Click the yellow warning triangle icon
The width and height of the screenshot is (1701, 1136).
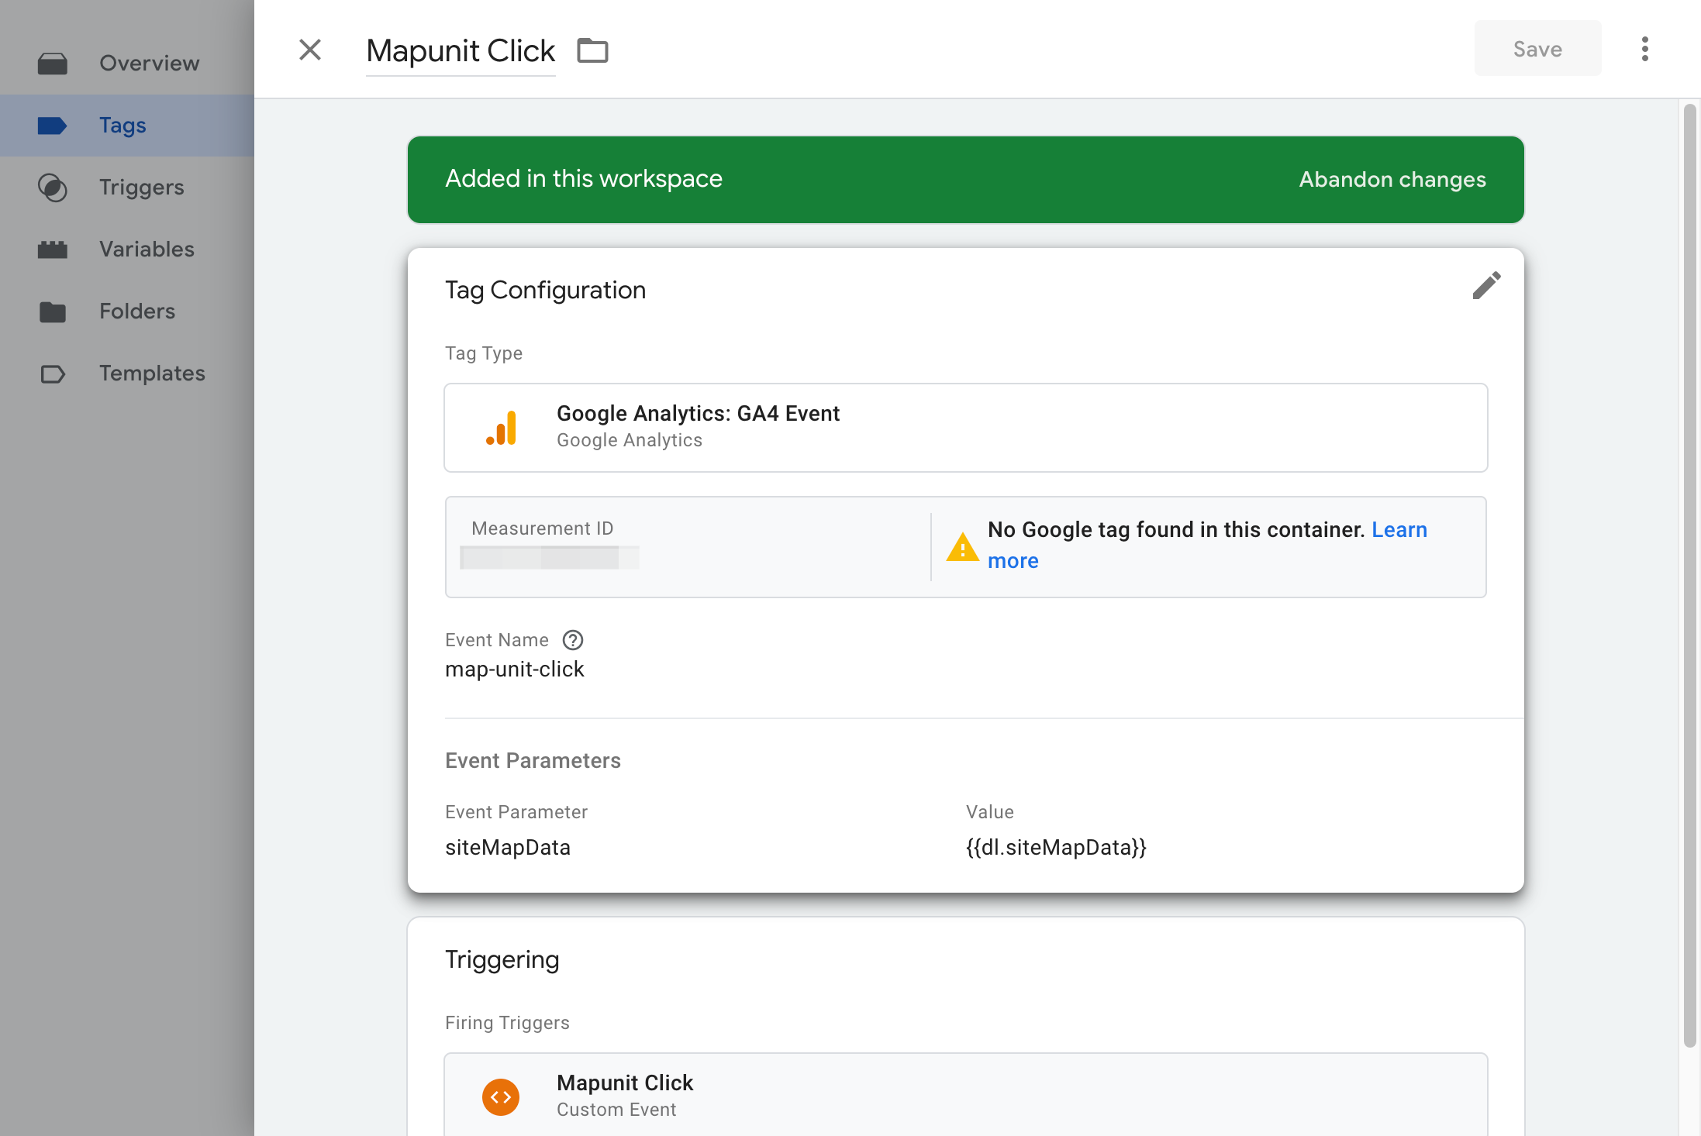click(x=962, y=547)
